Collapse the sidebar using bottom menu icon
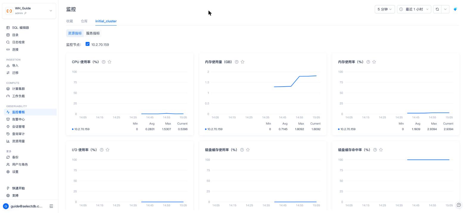The width and height of the screenshot is (467, 213). click(51, 206)
